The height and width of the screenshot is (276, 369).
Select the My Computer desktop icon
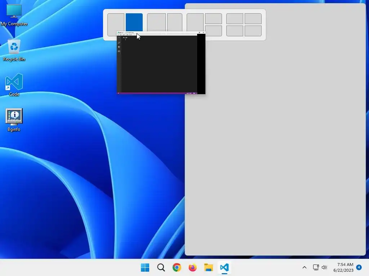pos(14,15)
